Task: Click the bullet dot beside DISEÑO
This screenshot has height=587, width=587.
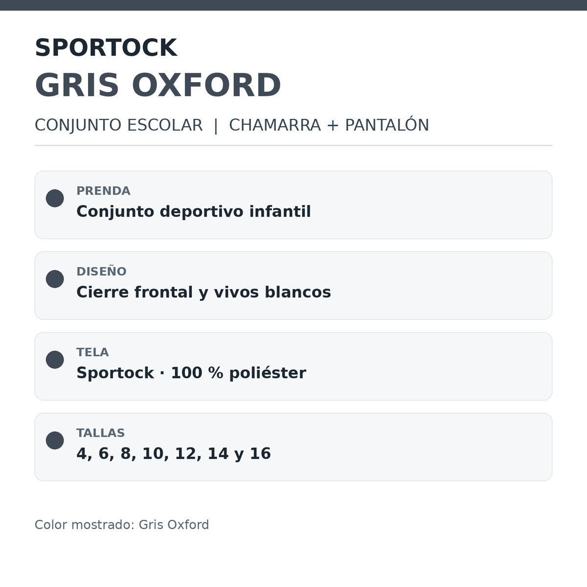Action: (55, 279)
